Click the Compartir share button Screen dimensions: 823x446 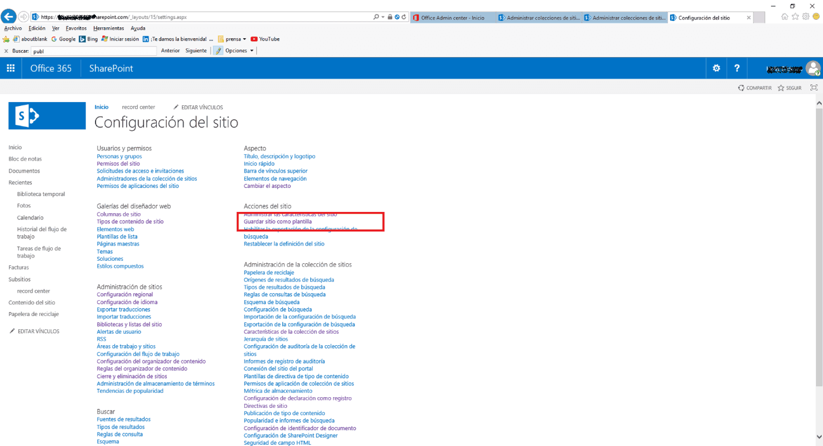[755, 88]
